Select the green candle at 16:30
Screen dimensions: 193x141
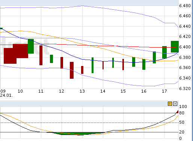(154, 57)
